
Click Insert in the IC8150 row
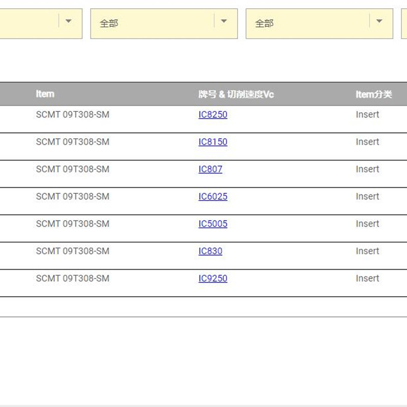(367, 142)
